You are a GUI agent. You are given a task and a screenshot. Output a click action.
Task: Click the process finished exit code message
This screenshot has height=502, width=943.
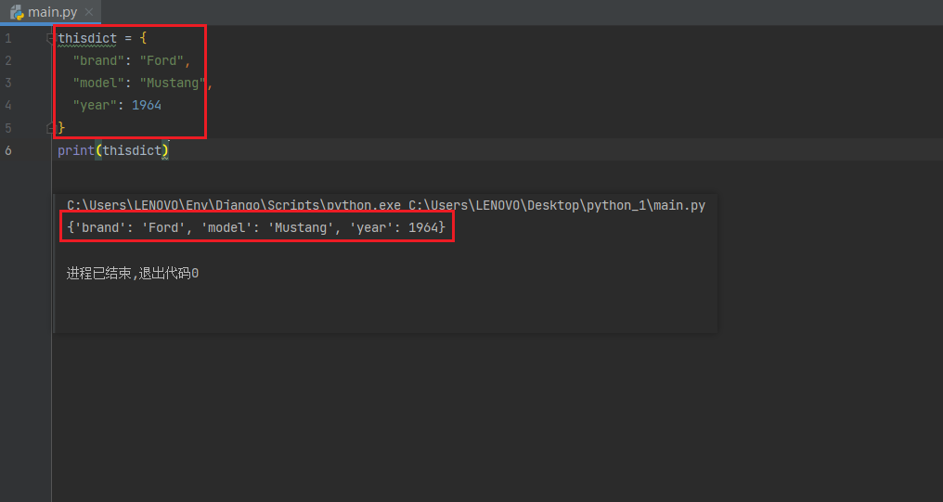133,274
